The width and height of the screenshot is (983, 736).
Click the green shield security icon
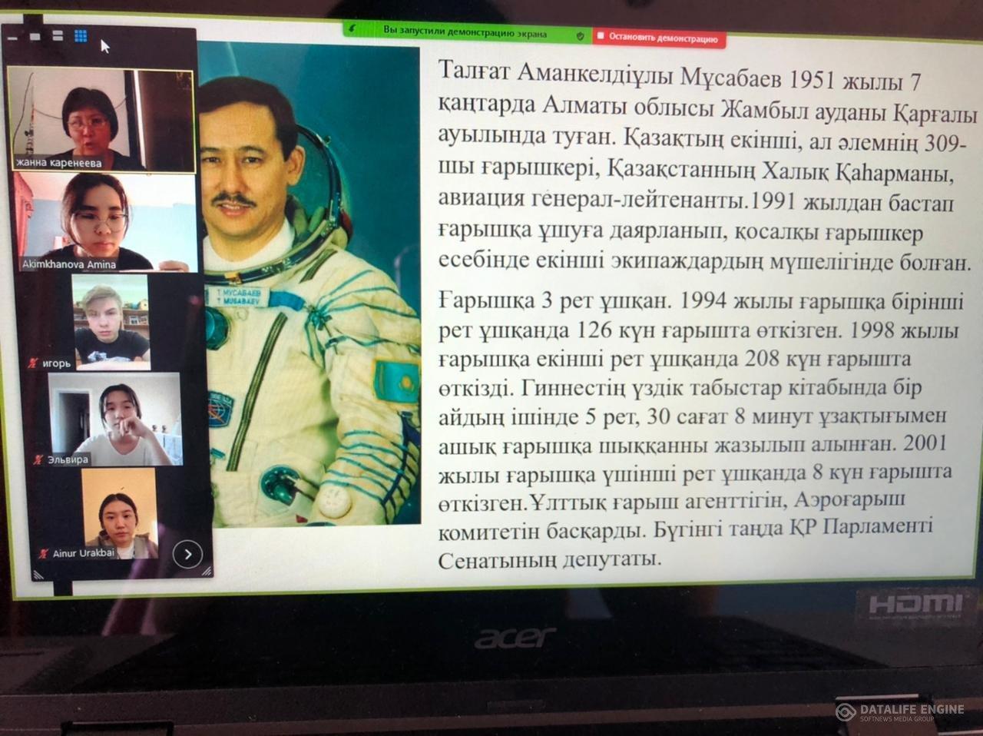coord(580,35)
